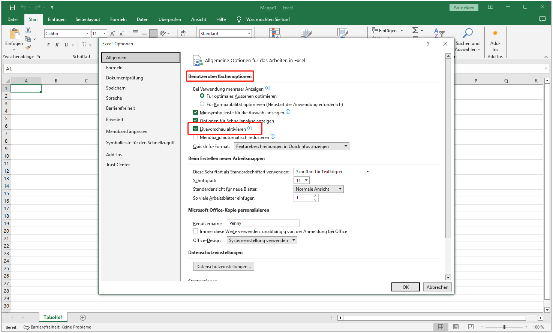Select Für Kompatibilität optimieren radio button
Screen dimensions: 553x333
coord(202,104)
